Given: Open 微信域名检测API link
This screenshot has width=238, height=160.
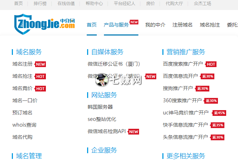Looking at the screenshot, I should [x=107, y=131].
